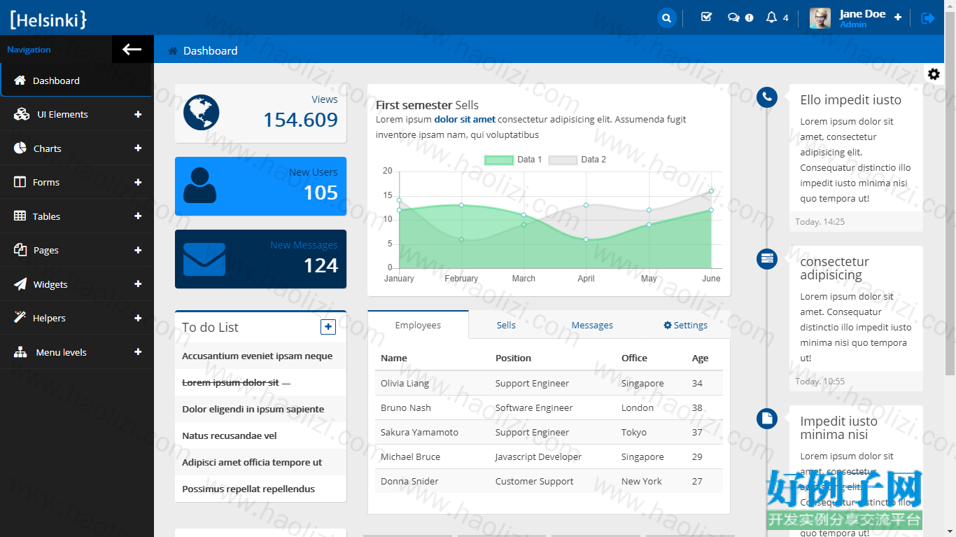Expand the Charts submenu plus

coord(138,148)
